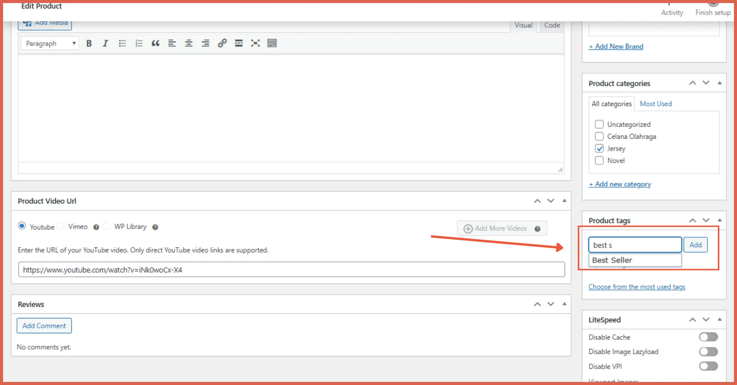Screen dimensions: 737x385
Task: Apply italic formatting in the editor
Action: coord(105,43)
